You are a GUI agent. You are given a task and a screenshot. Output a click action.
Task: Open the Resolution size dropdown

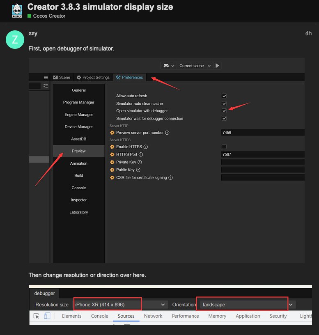coord(121,305)
